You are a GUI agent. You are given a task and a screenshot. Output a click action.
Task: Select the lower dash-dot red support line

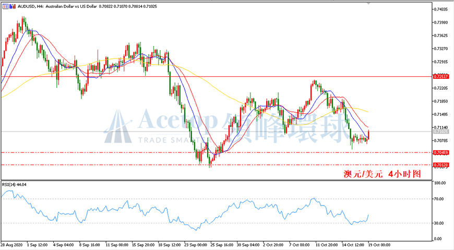[x=217, y=165]
